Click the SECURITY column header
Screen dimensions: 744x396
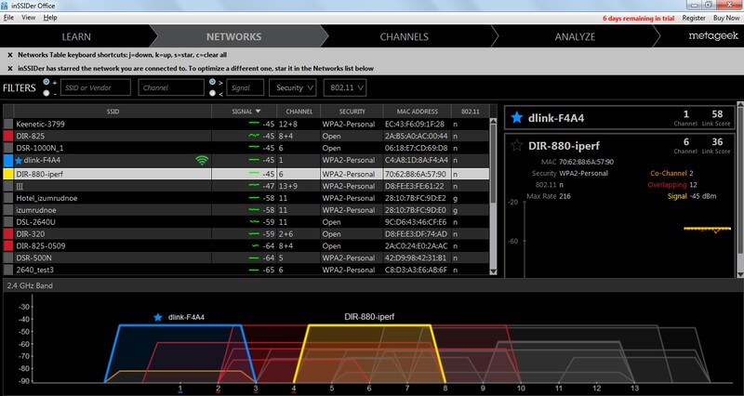[x=352, y=112]
